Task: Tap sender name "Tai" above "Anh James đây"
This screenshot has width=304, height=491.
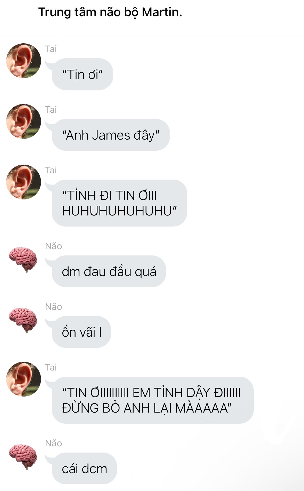Action: (x=51, y=110)
